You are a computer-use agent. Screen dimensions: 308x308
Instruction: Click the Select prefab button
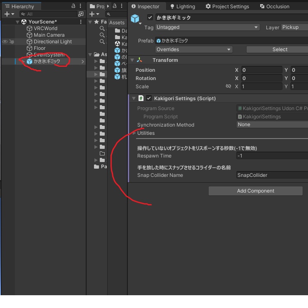pyautogui.click(x=277, y=49)
